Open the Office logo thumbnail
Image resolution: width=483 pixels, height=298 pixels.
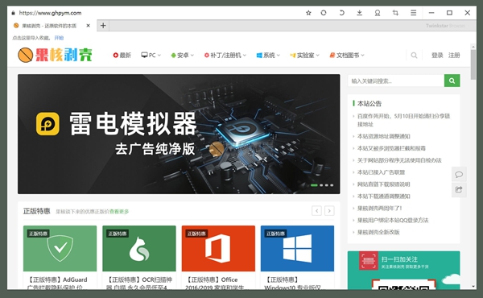[x=218, y=248]
